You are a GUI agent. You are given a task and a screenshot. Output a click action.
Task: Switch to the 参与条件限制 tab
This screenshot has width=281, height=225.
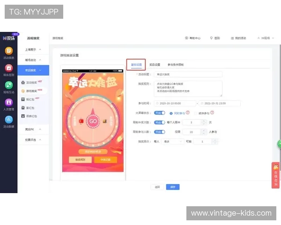[176, 65]
